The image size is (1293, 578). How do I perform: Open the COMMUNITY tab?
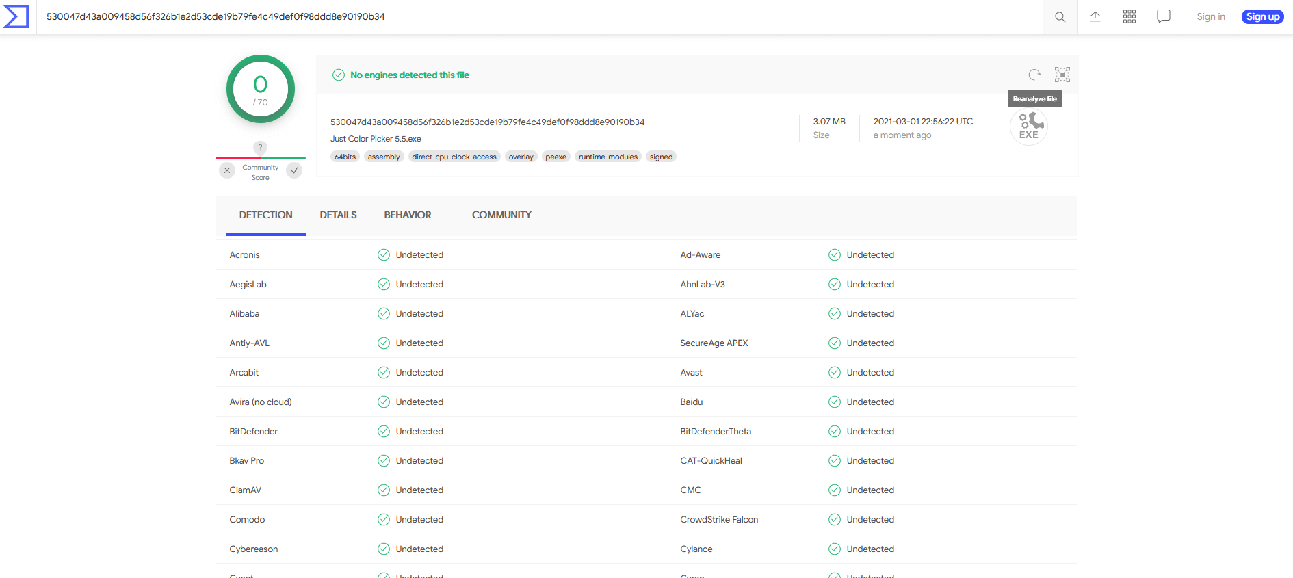501,215
